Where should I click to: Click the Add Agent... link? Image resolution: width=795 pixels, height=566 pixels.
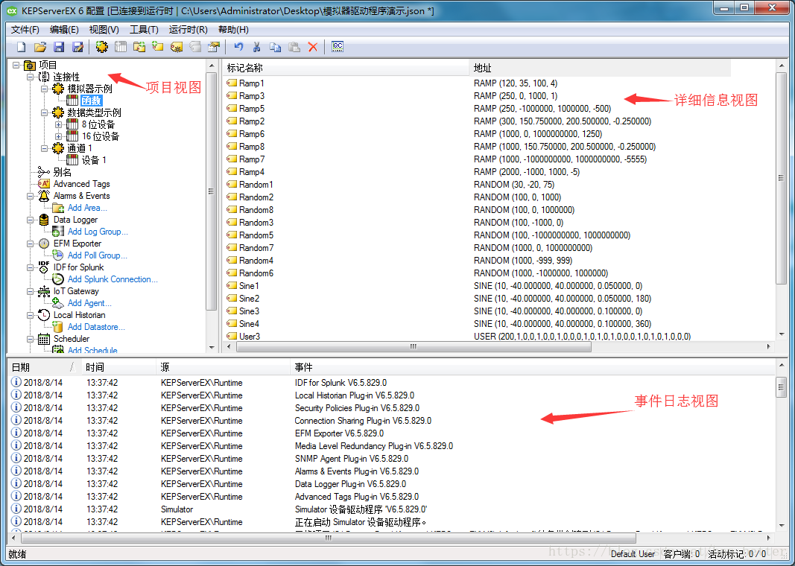89,303
